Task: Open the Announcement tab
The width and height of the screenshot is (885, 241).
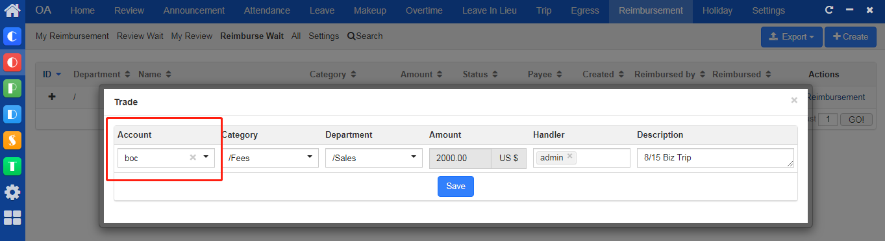Action: tap(194, 10)
